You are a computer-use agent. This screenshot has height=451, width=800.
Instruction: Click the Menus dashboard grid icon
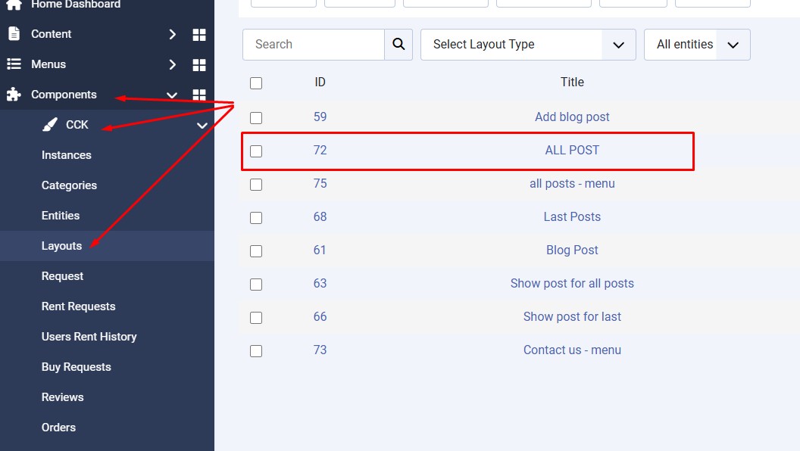(x=199, y=65)
